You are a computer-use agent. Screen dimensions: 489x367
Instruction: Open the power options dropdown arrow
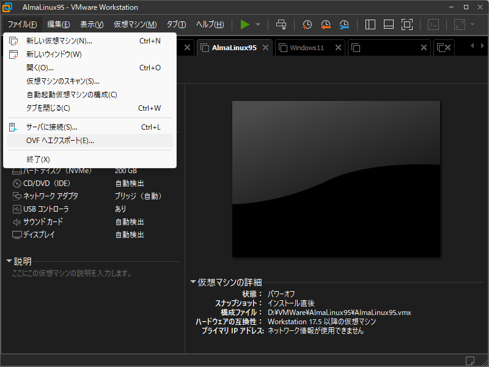pos(258,24)
